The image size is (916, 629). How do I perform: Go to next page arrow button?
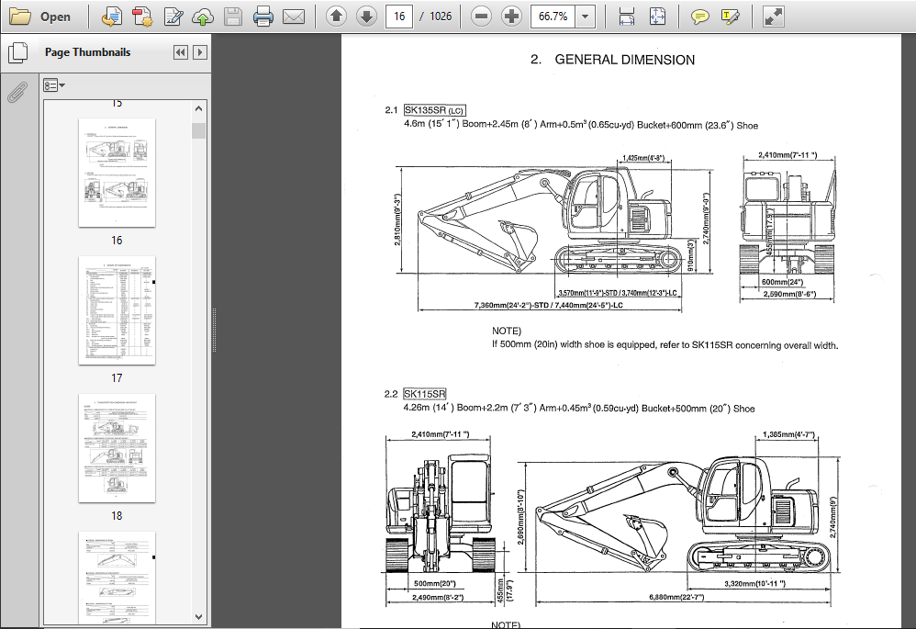(366, 17)
